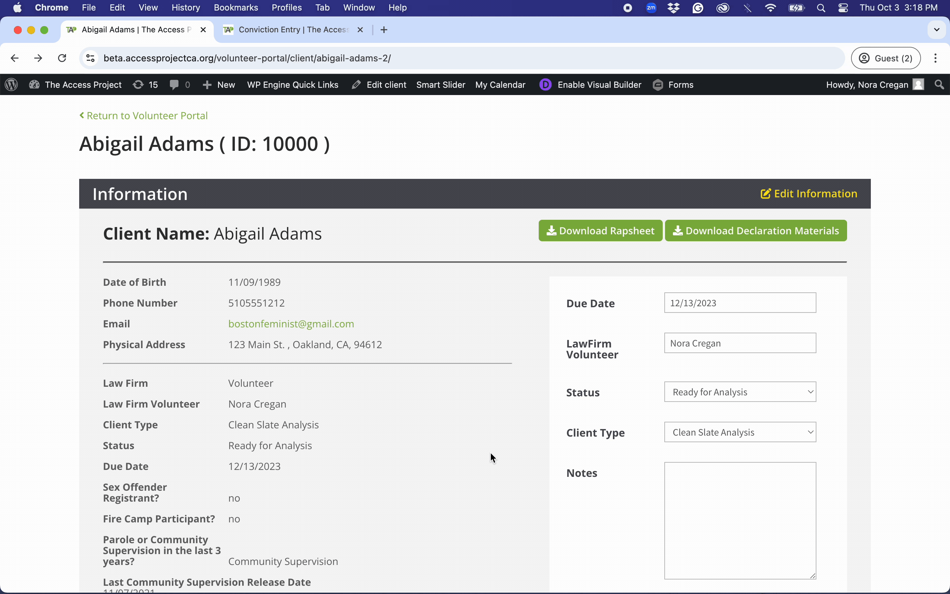
Task: Click into the Due Date input field
Action: [x=740, y=303]
